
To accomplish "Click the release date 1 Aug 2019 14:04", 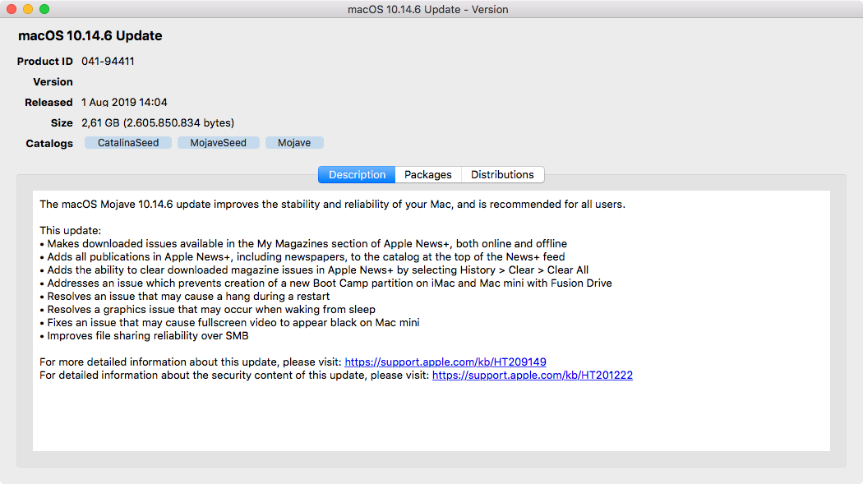I will point(124,102).
